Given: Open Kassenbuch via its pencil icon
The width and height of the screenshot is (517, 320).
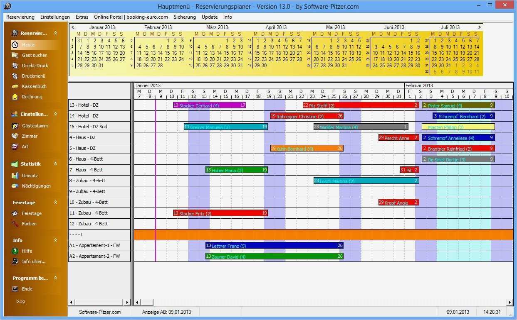Looking at the screenshot, I should [x=15, y=86].
